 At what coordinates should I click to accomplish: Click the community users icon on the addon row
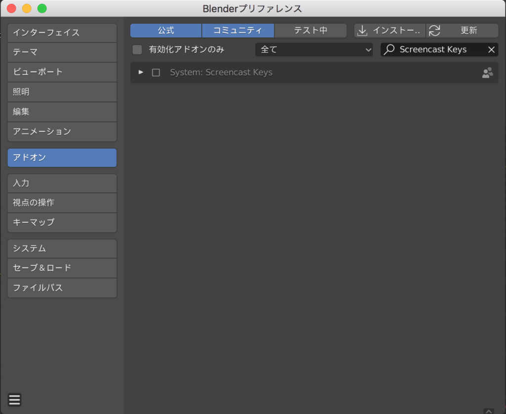click(x=487, y=73)
